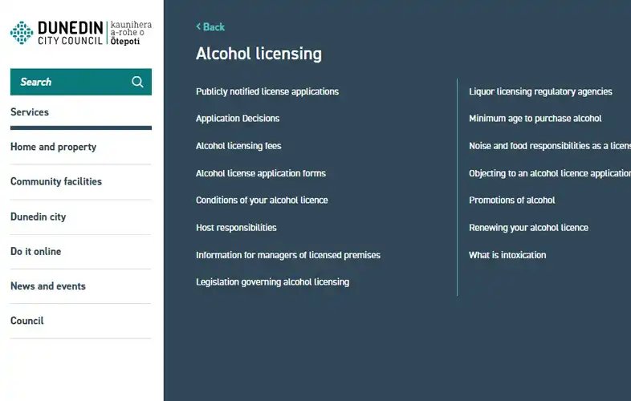Open News and events menu item
Image resolution: width=631 pixels, height=401 pixels.
48,286
